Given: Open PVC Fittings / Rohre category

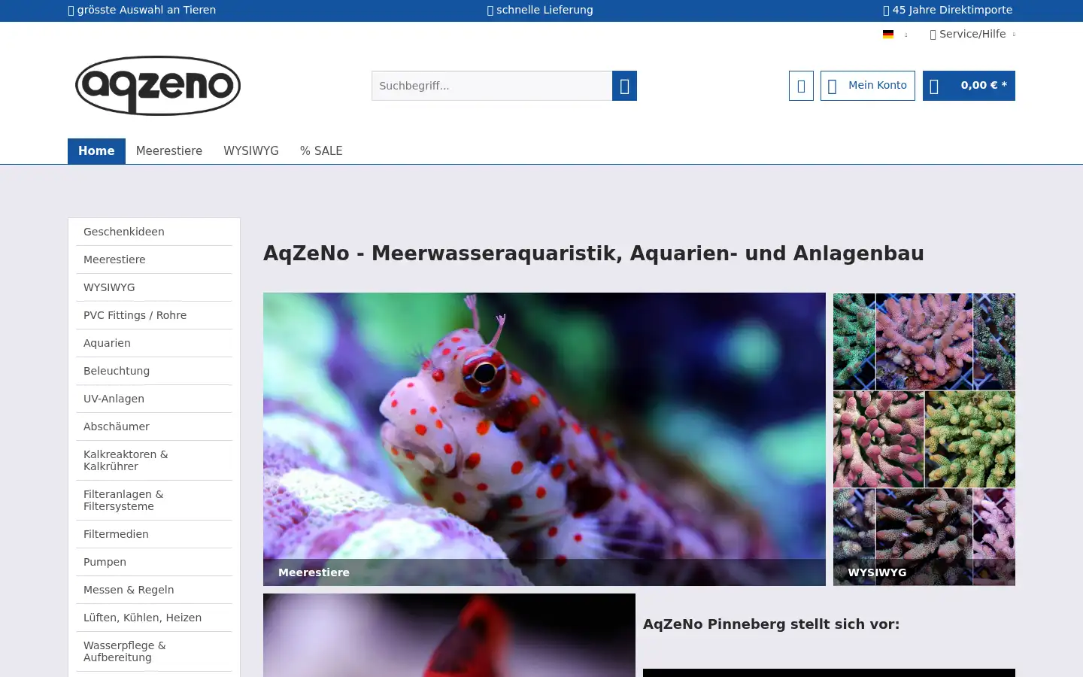Looking at the screenshot, I should click(x=154, y=315).
